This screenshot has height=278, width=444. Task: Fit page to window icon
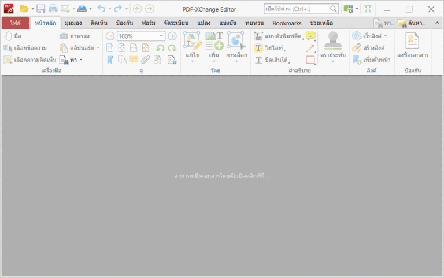pos(122,48)
